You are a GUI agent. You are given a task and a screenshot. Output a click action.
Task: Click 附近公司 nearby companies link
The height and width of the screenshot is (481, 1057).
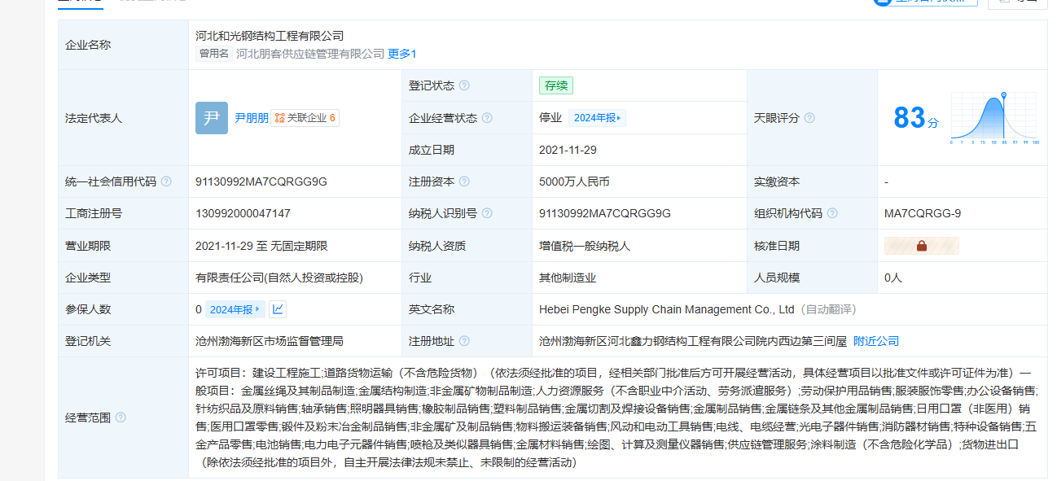tap(876, 341)
